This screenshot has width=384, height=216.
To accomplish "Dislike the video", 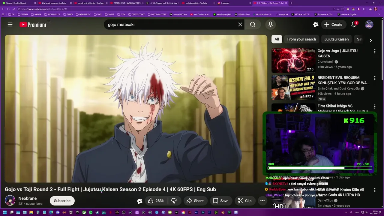I will tap(174, 201).
